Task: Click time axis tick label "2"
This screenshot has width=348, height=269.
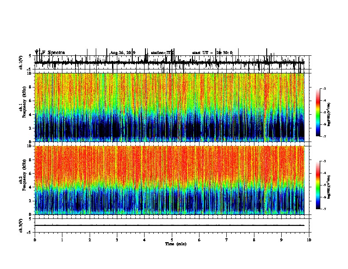Action: tap(90, 240)
